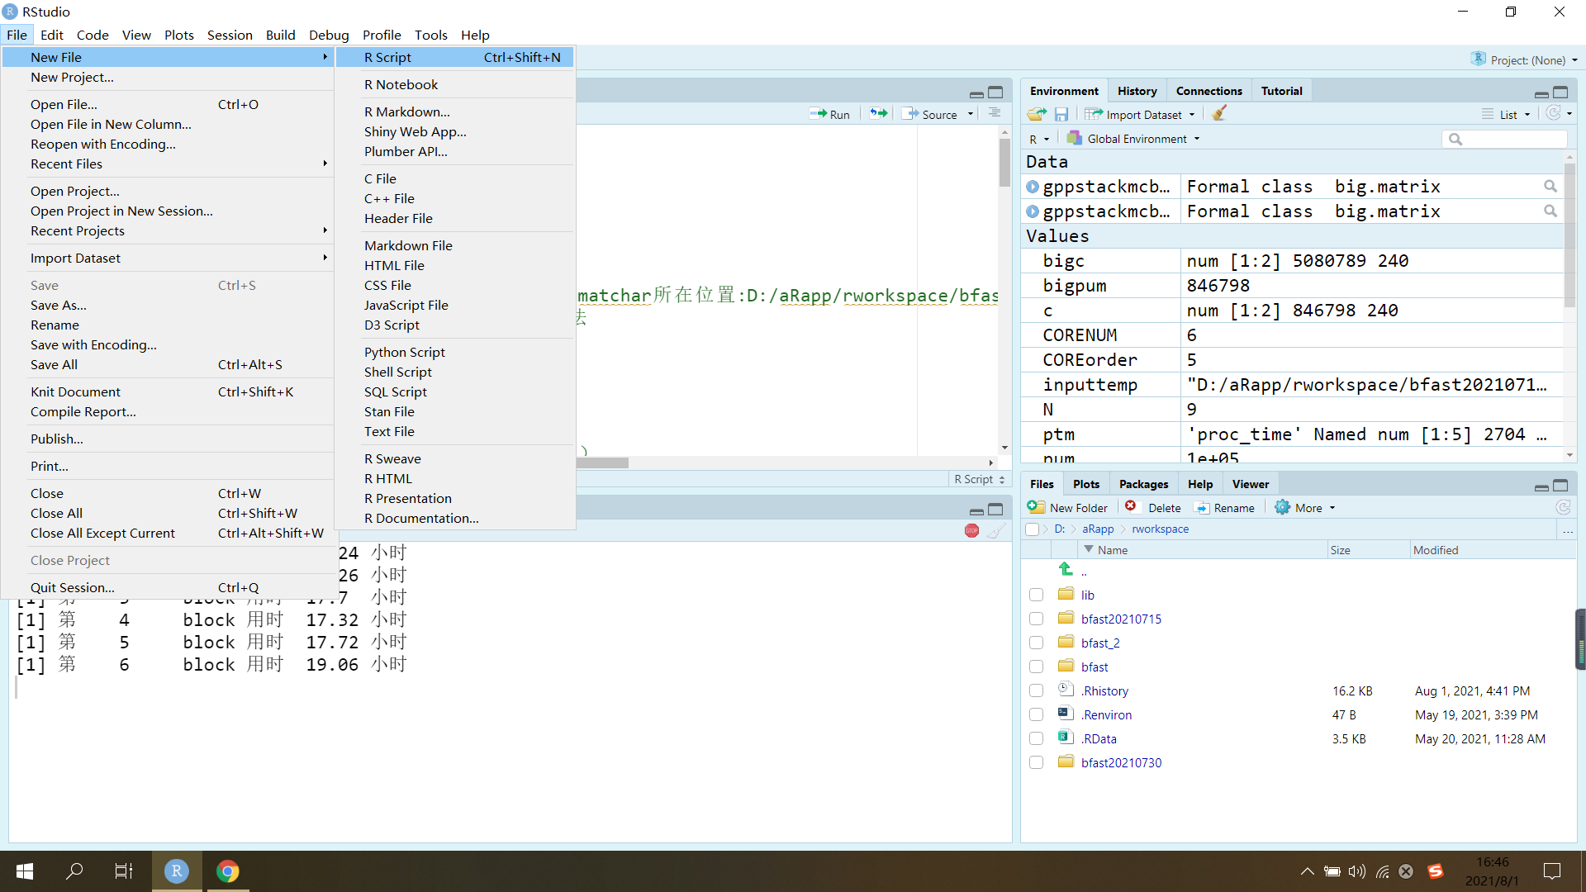Open Import Dataset in Environment toolbar
The image size is (1586, 892).
click(x=1141, y=114)
